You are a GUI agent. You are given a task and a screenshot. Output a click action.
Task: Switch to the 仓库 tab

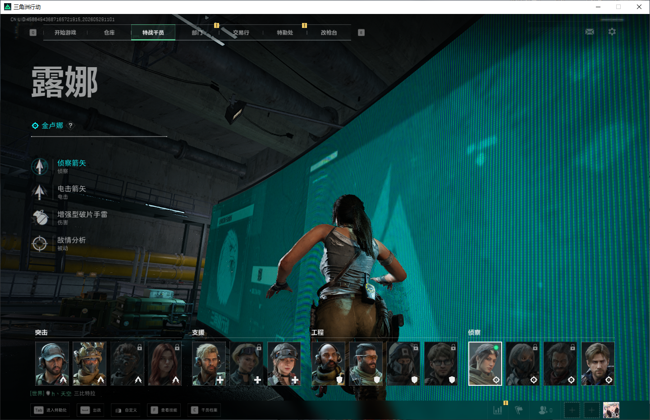(109, 32)
